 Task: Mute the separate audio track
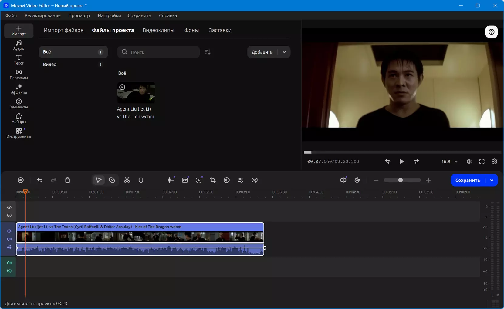click(9, 263)
